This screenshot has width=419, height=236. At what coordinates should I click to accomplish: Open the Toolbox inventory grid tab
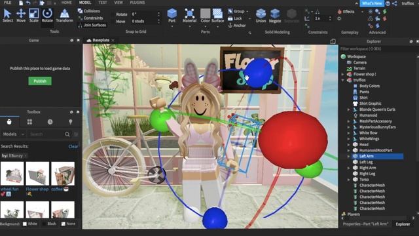pos(29,122)
